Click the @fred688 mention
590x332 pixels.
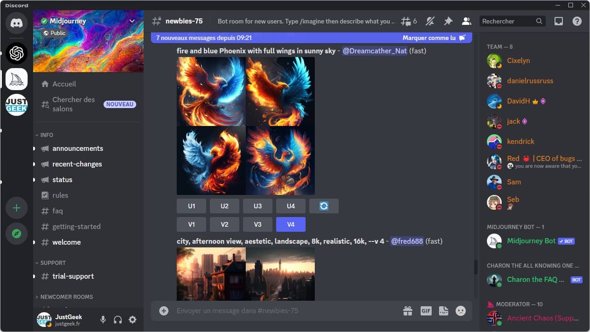(407, 241)
